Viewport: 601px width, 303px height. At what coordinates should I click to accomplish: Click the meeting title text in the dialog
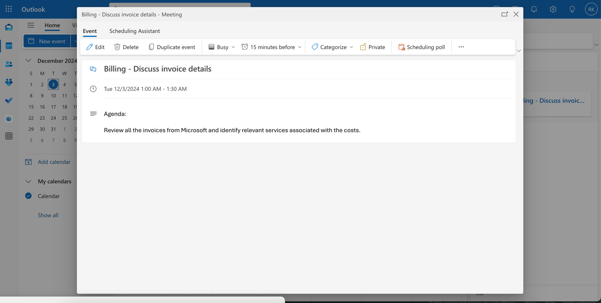tap(158, 69)
